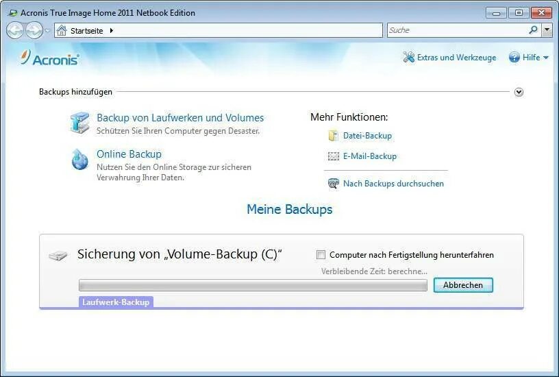
Task: Click the disk icon beside Volume-Backup (C)
Action: point(58,256)
